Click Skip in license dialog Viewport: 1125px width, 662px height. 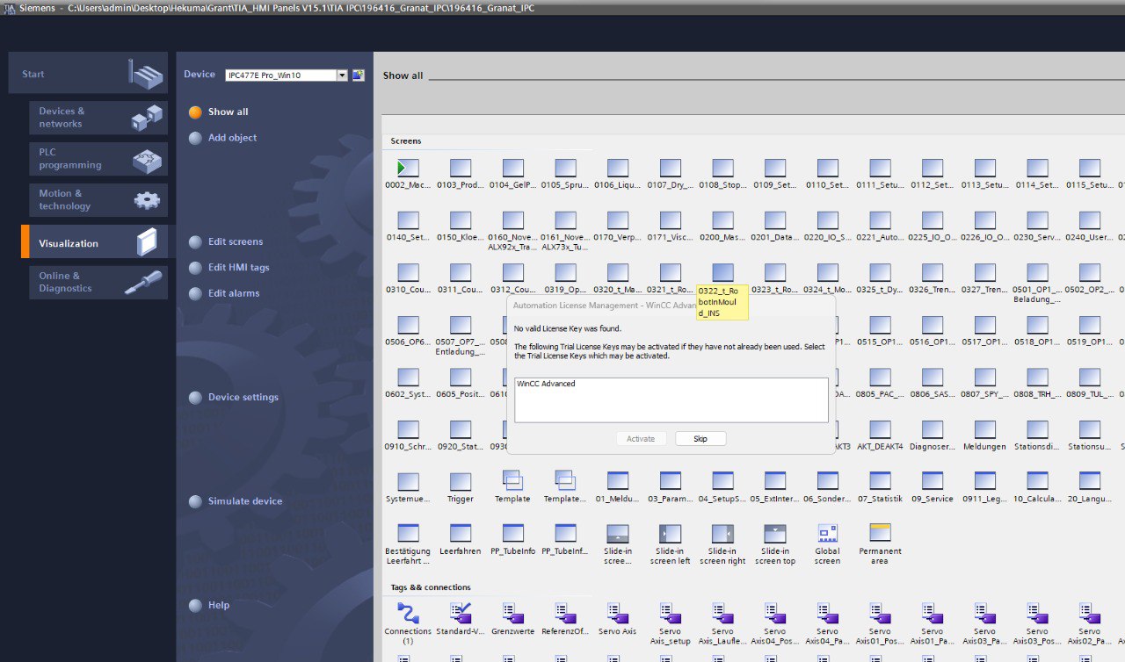coord(700,439)
